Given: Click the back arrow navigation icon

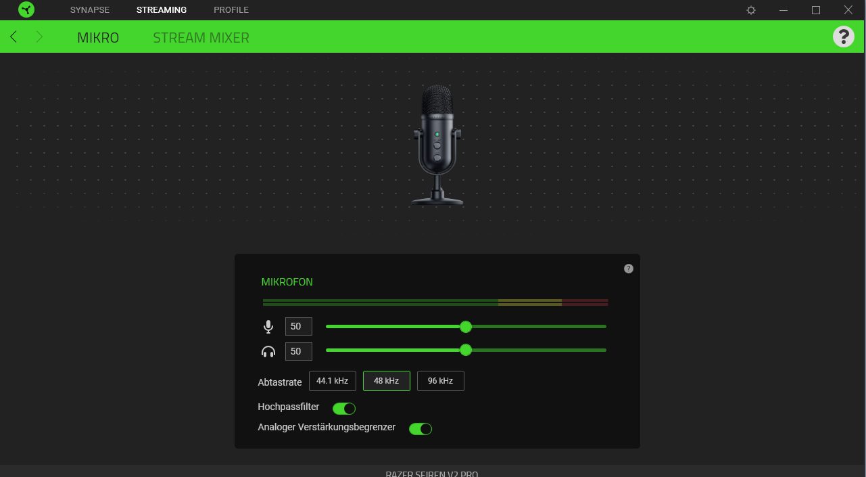Looking at the screenshot, I should pyautogui.click(x=14, y=37).
